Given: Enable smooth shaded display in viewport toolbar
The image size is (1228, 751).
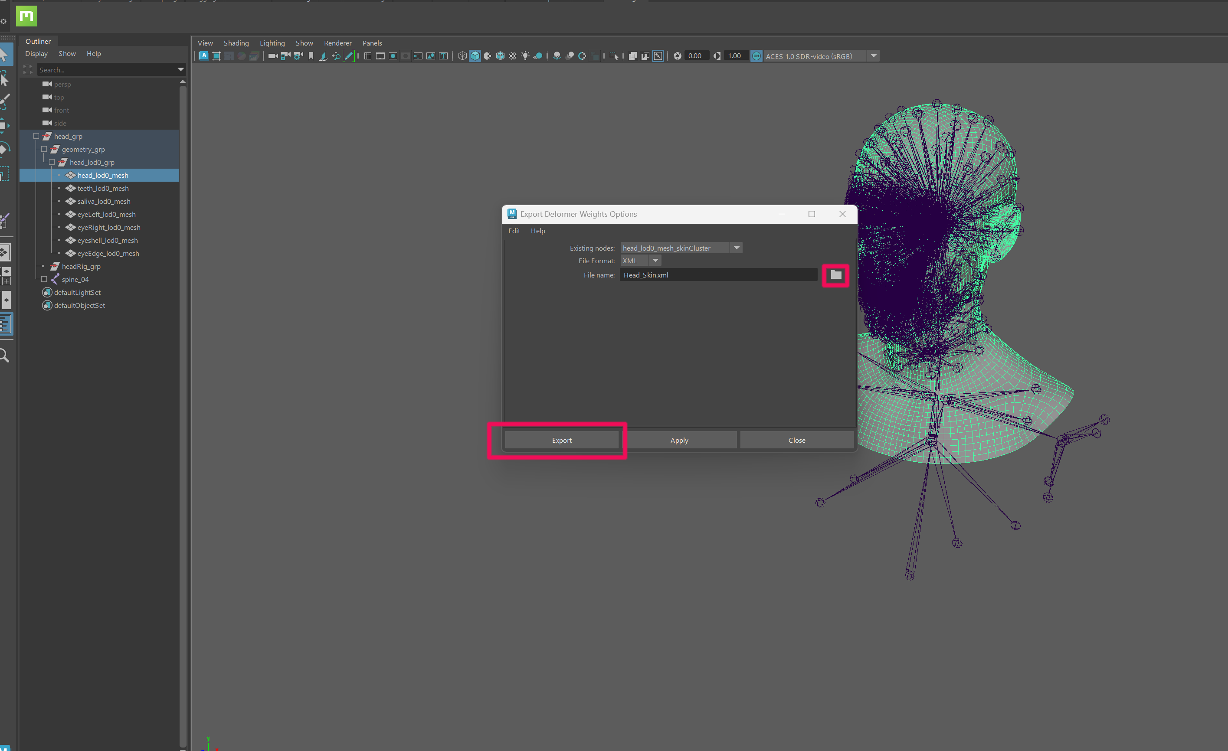Looking at the screenshot, I should click(475, 56).
